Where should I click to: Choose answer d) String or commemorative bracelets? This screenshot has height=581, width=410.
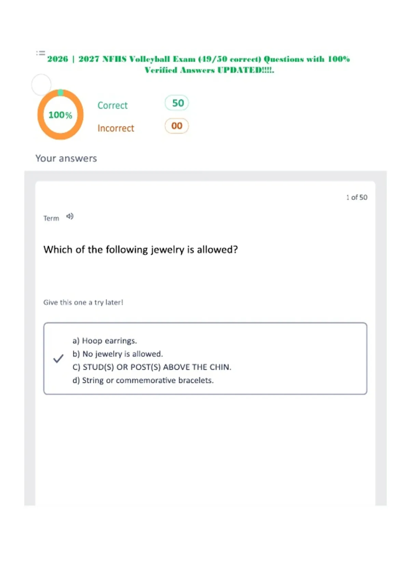(x=143, y=380)
